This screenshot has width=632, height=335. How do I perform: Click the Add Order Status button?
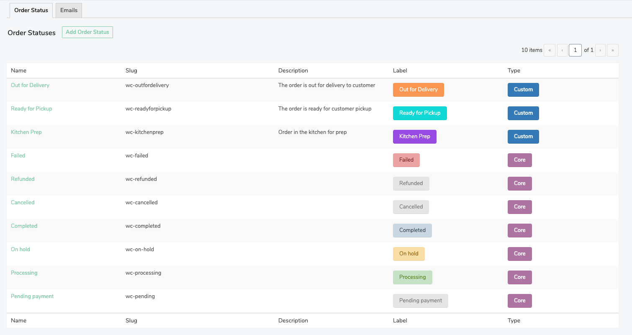pyautogui.click(x=87, y=32)
